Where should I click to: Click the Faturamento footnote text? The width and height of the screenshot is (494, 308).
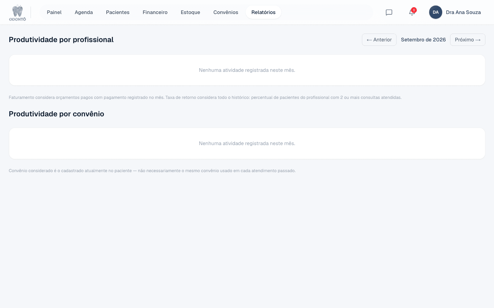pos(205,98)
